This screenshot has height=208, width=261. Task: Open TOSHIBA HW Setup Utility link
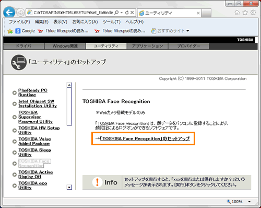(x=39, y=130)
